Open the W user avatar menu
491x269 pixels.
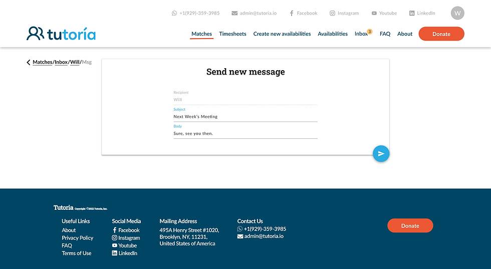coord(457,13)
